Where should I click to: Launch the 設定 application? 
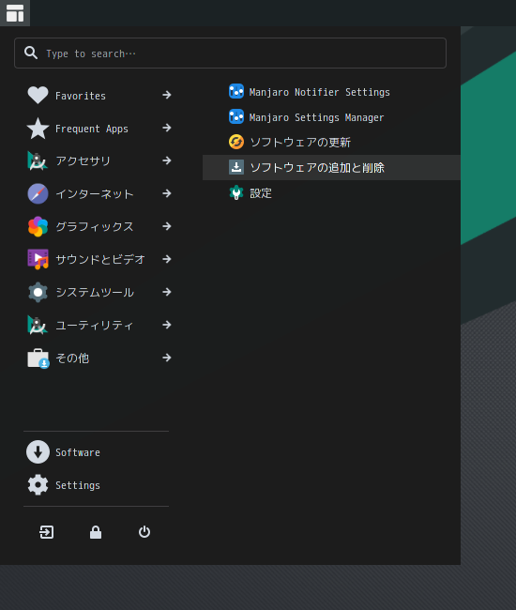261,193
